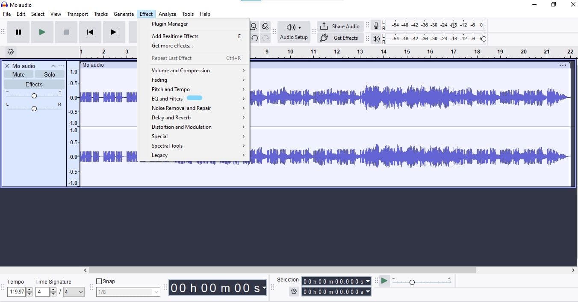Solo the Mo audio track
The width and height of the screenshot is (578, 302).
tap(50, 74)
